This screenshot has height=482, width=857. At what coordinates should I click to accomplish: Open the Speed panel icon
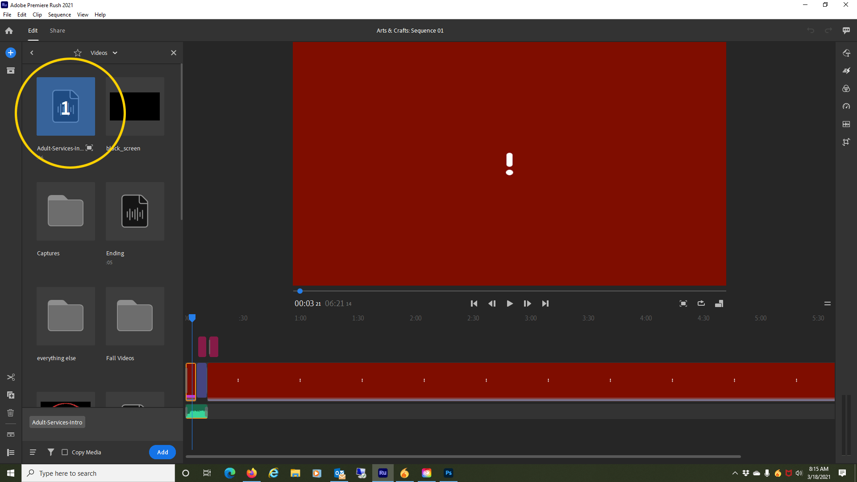(x=846, y=106)
